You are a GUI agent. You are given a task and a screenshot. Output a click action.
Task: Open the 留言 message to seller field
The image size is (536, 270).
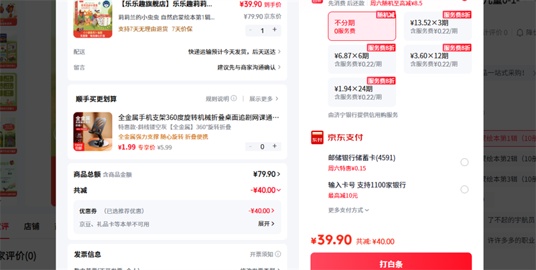coord(178,67)
